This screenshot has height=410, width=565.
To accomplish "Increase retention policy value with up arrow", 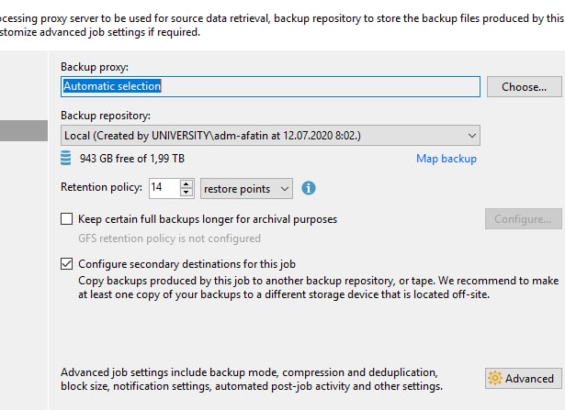I will point(186,183).
